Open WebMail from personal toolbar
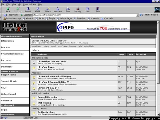 28,18
